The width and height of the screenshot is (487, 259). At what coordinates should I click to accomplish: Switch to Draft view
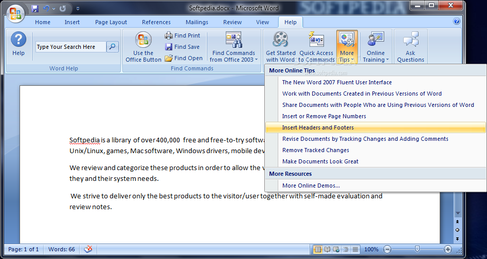(x=355, y=249)
